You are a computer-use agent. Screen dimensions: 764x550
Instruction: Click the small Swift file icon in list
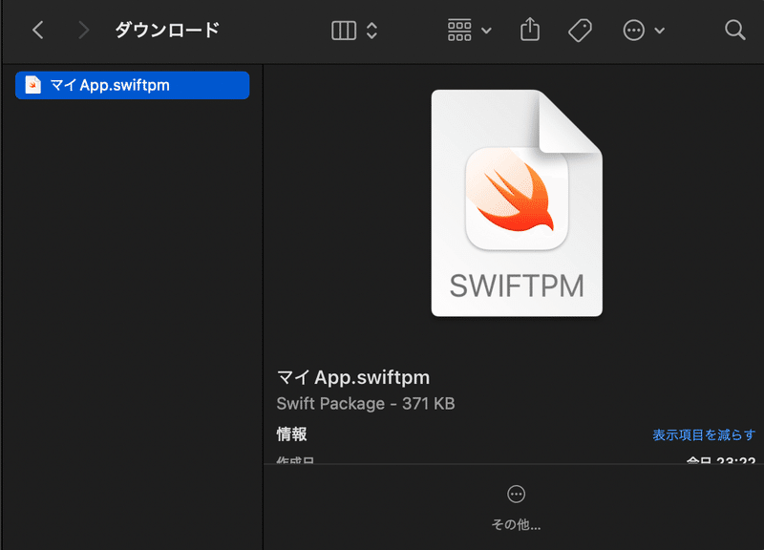pos(32,85)
